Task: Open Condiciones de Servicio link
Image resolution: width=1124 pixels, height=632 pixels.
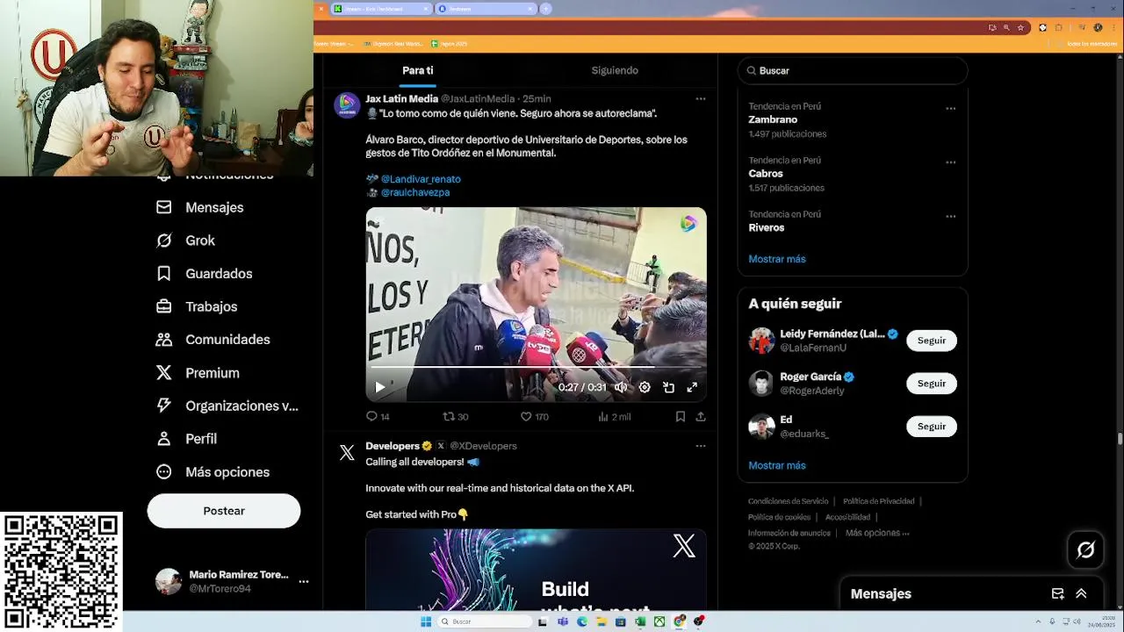Action: pos(788,501)
